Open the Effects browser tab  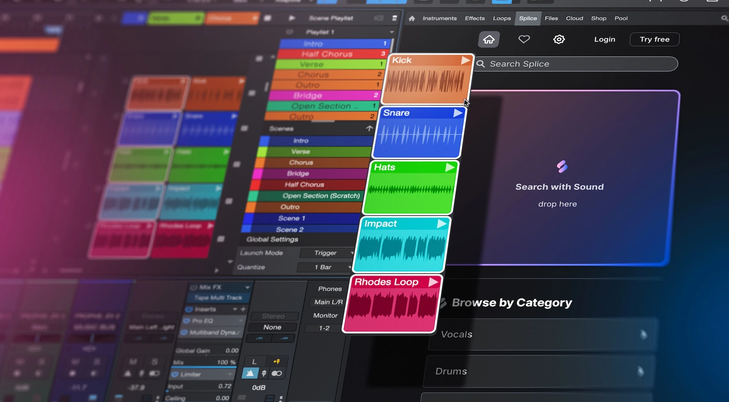(475, 19)
